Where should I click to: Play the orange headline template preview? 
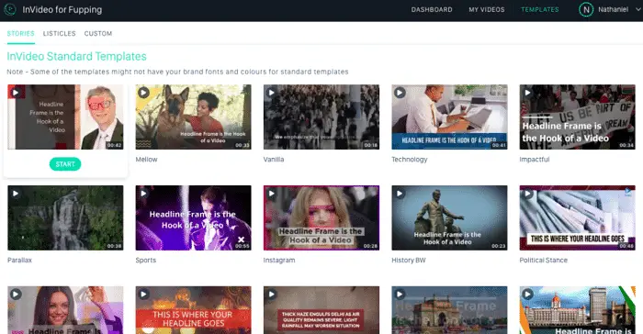coord(143,294)
